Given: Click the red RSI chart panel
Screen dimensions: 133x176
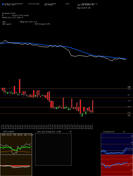Looking at the screenshot, I should click(117, 165).
